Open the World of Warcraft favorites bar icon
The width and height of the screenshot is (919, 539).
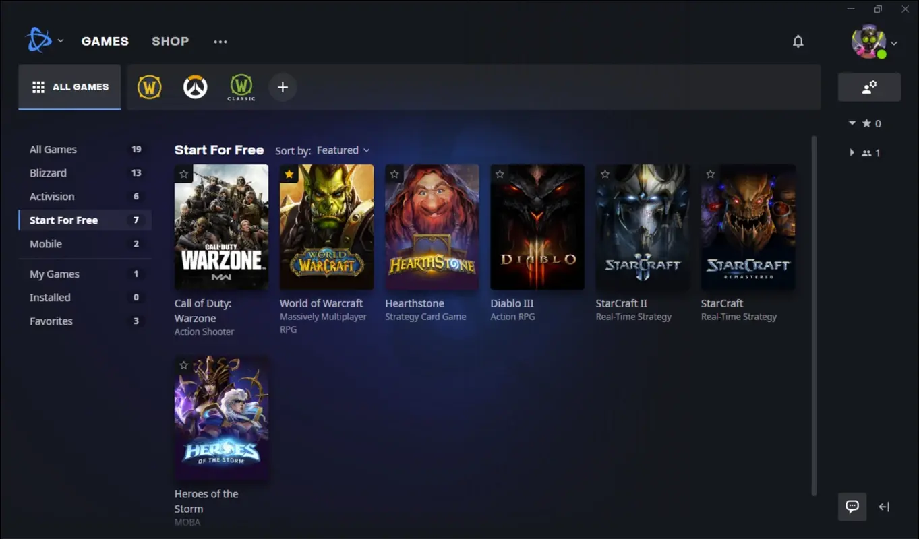[x=149, y=87]
